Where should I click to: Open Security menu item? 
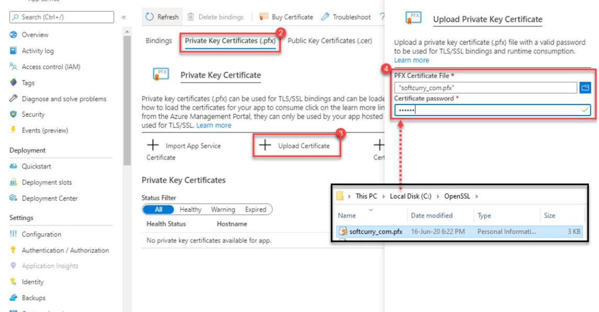click(x=33, y=114)
